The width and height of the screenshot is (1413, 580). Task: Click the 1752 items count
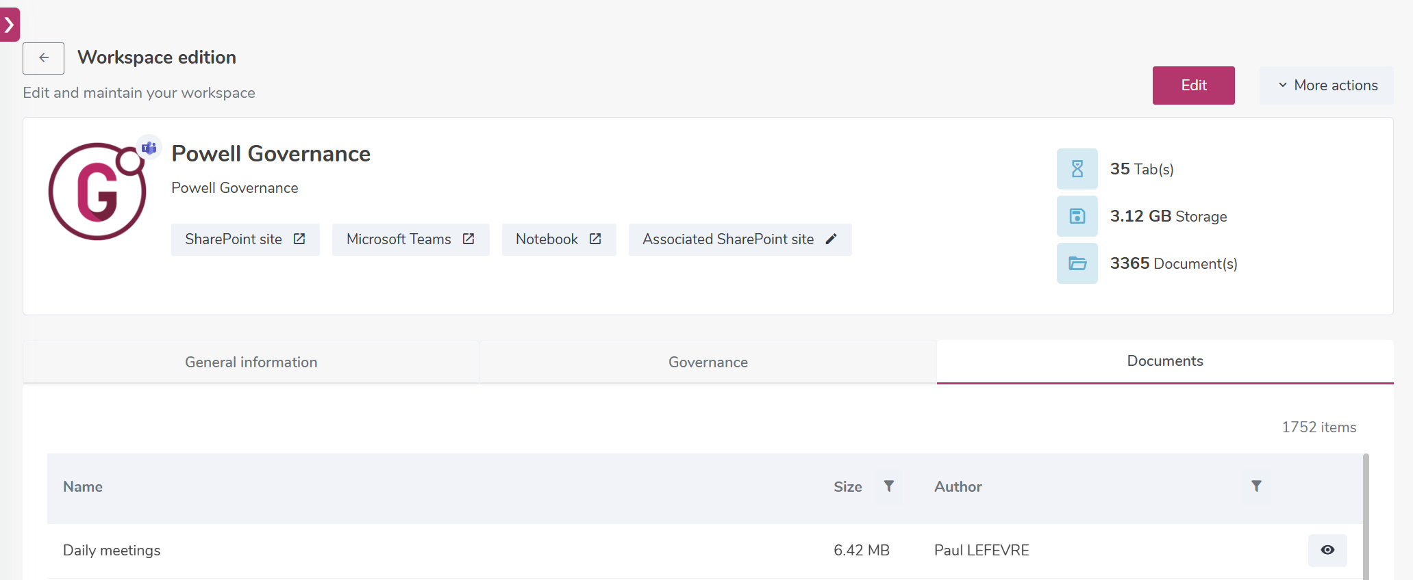pos(1319,427)
